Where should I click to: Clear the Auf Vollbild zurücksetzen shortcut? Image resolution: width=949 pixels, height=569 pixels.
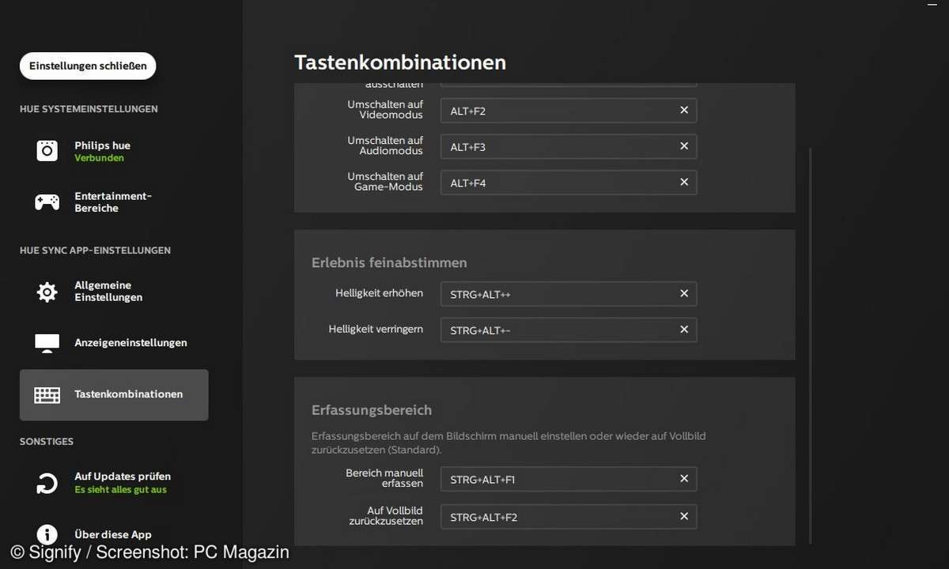pyautogui.click(x=684, y=517)
